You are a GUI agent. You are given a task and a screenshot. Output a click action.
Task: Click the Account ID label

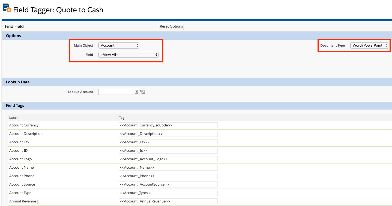pyautogui.click(x=19, y=151)
